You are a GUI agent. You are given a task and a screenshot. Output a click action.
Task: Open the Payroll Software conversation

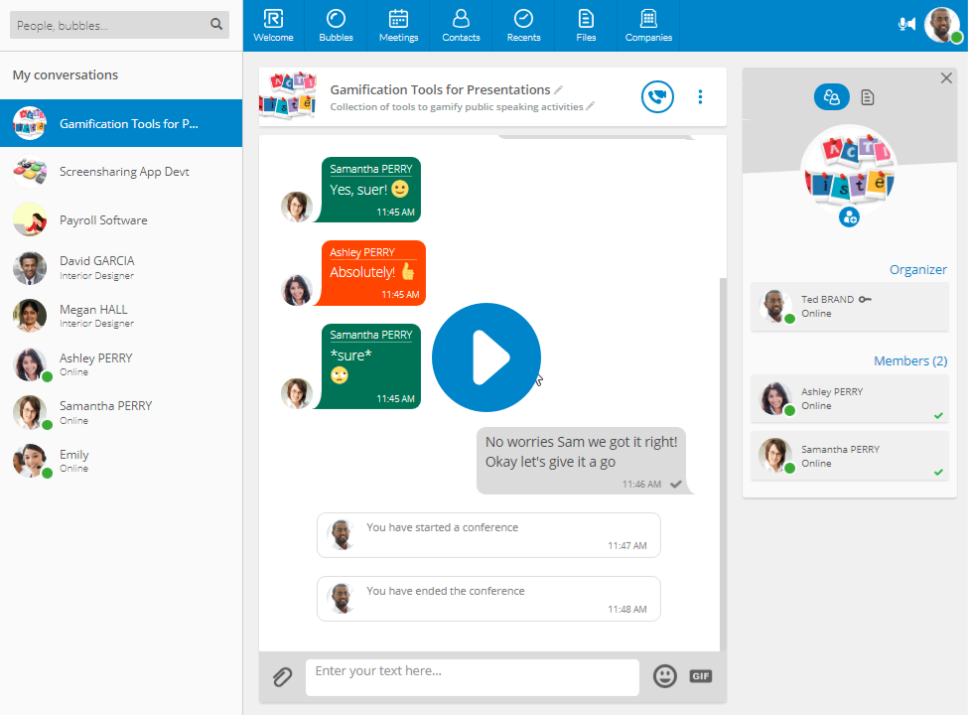pos(121,219)
